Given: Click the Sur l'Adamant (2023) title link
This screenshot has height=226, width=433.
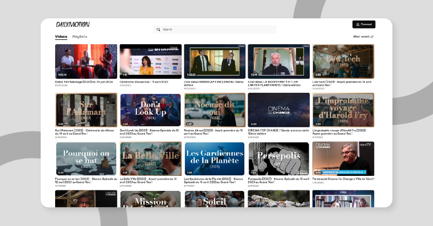Looking at the screenshot, I should pos(84,132).
